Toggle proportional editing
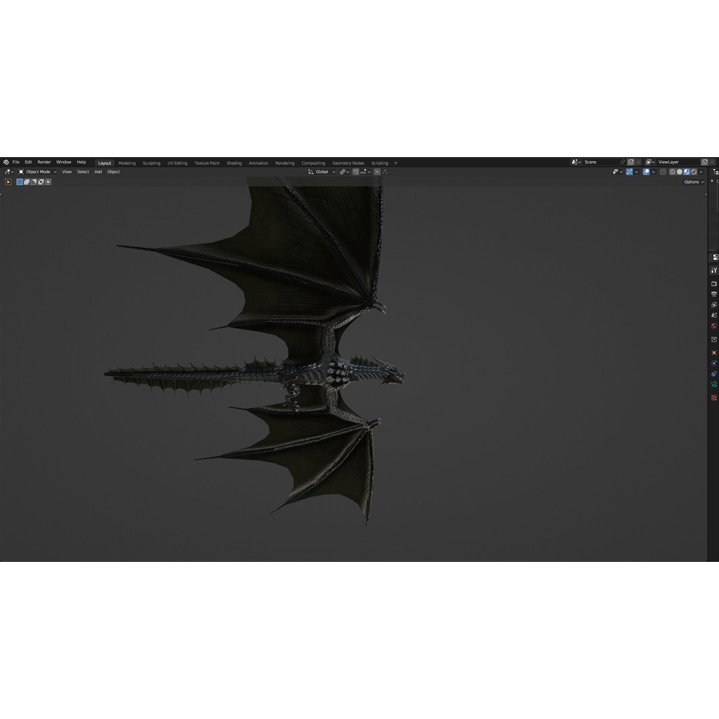Screen dimensions: 719x719 [377, 172]
